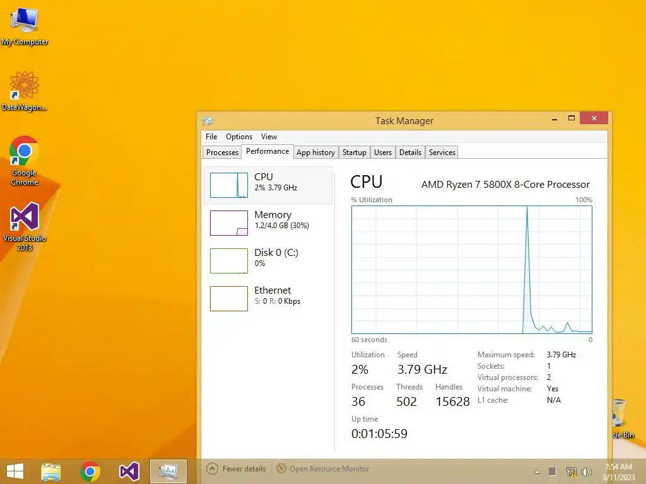Open the File menu
The height and width of the screenshot is (484, 646).
(x=211, y=137)
